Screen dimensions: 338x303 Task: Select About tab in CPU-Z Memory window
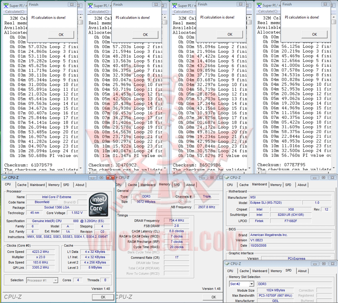click(x=190, y=185)
